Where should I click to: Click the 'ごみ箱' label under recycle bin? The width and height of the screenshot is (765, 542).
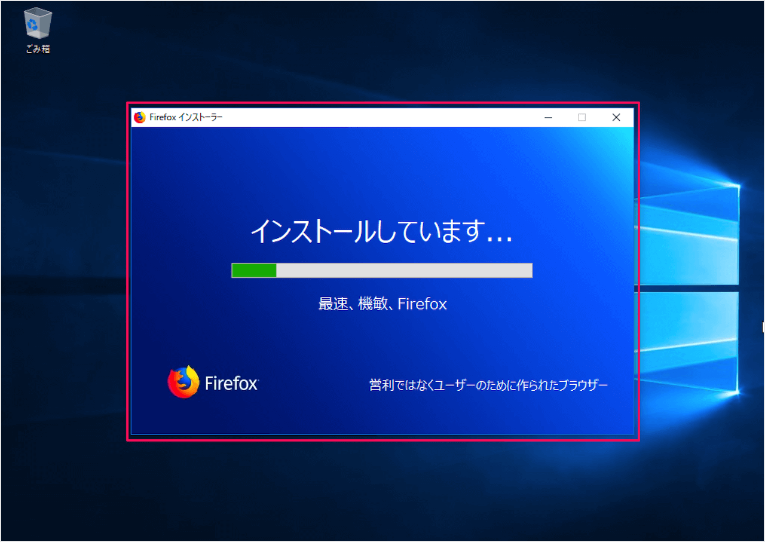[x=38, y=50]
